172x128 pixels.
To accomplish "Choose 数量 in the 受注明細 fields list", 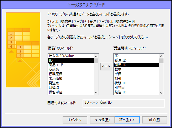I will (x=136, y=70).
